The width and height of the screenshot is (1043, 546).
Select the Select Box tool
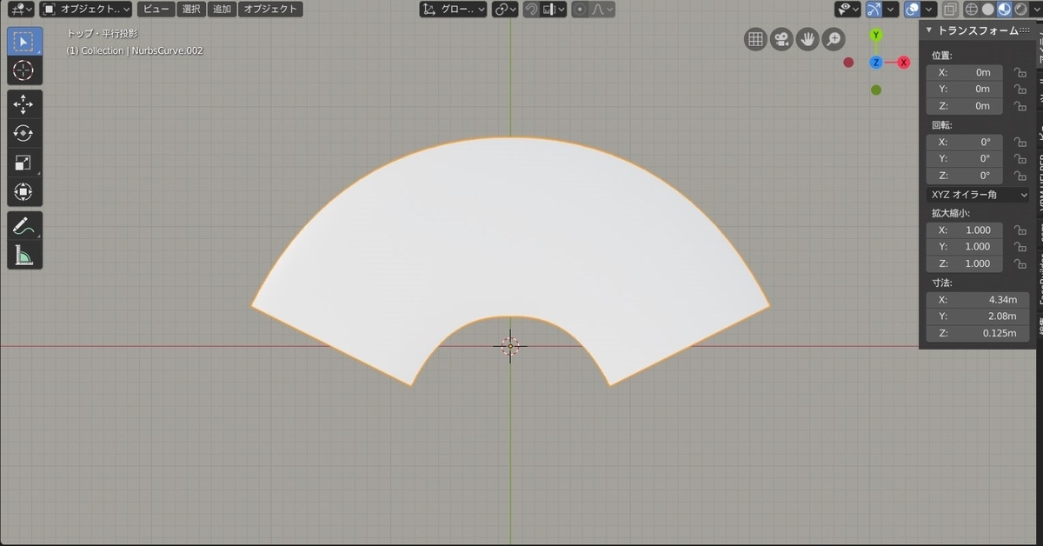[x=24, y=42]
